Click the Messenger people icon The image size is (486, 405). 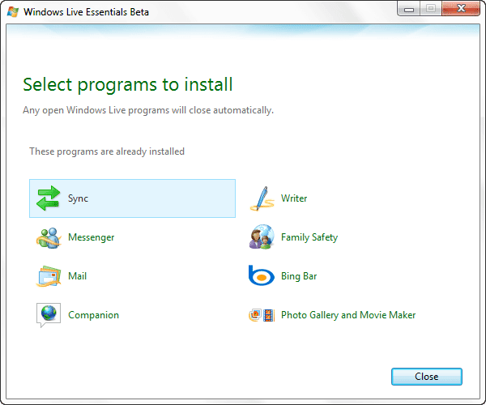pyautogui.click(x=48, y=237)
